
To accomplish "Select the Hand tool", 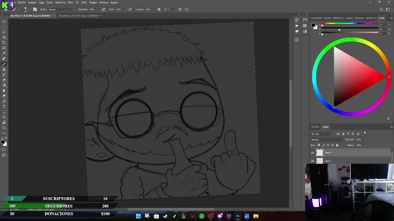I will coord(4,122).
